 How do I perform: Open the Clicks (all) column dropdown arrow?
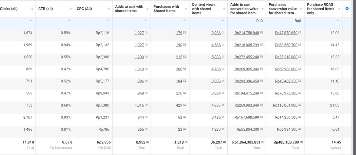click(x=32, y=9)
